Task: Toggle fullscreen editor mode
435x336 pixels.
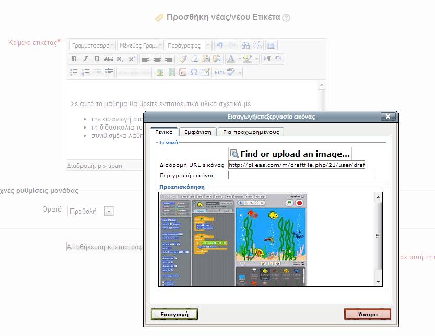Action: [x=272, y=45]
